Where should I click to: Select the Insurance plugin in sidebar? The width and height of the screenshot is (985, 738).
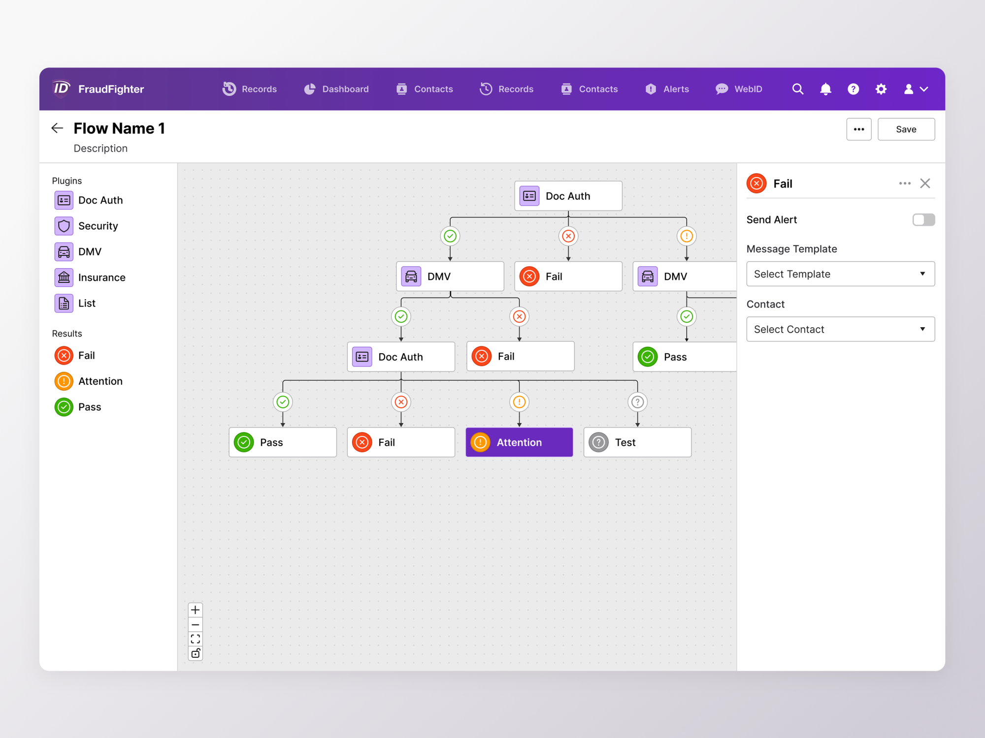tap(90, 277)
